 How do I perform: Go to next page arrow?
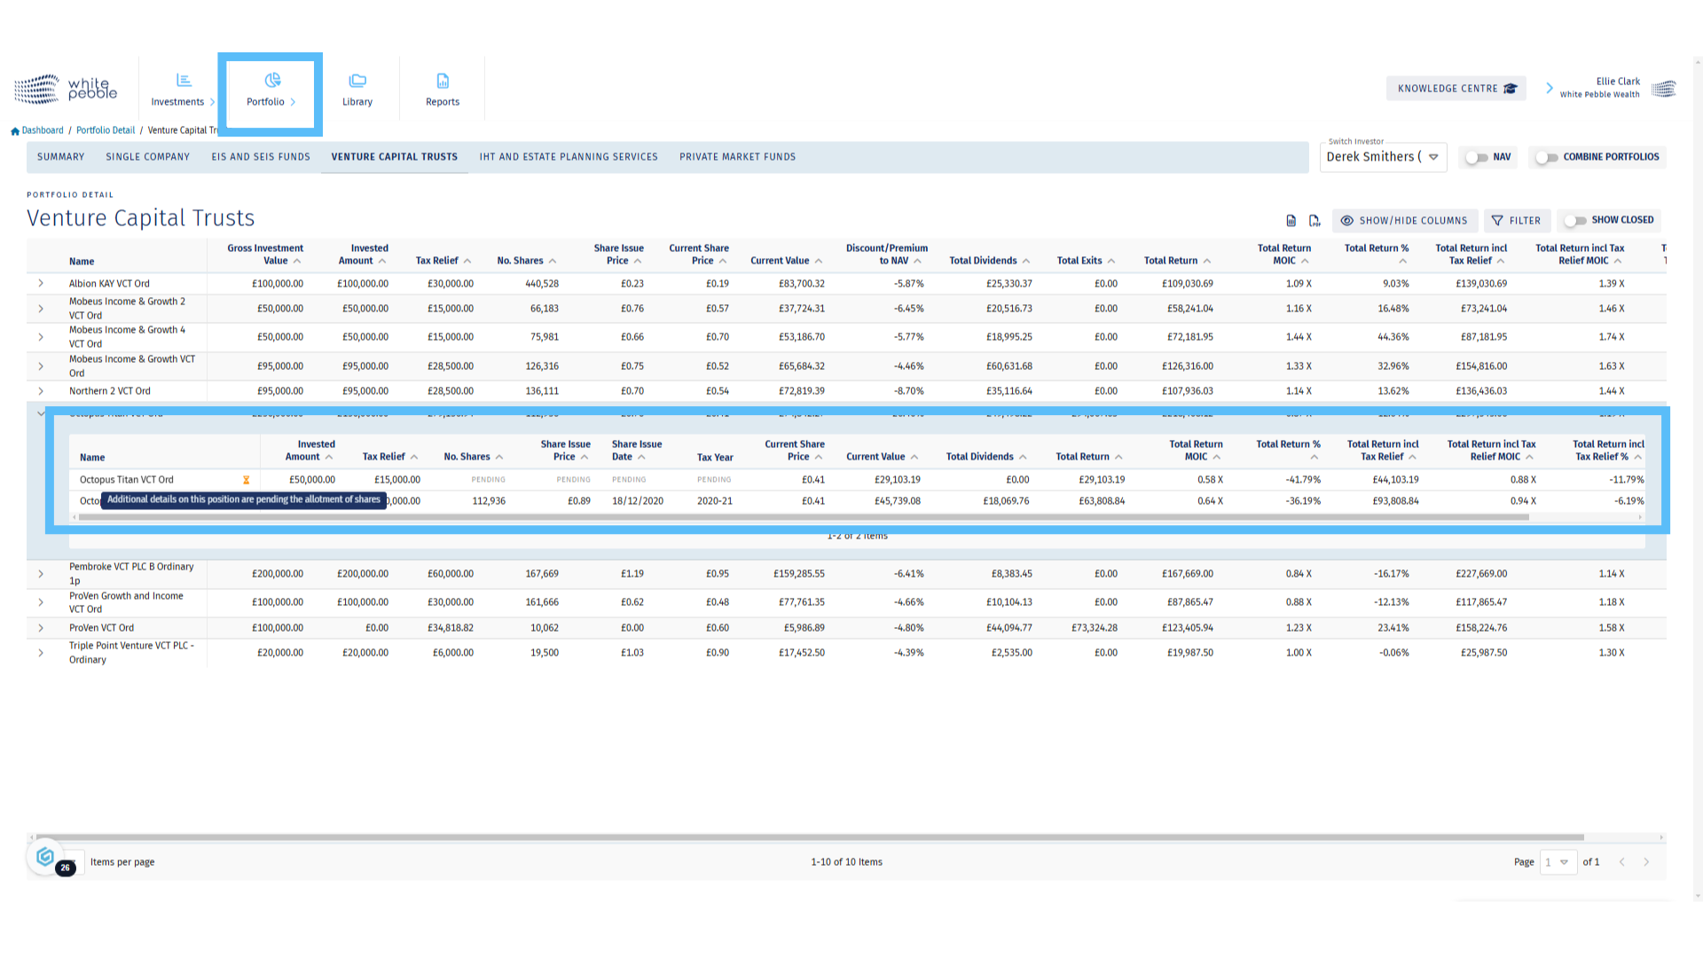click(x=1646, y=862)
